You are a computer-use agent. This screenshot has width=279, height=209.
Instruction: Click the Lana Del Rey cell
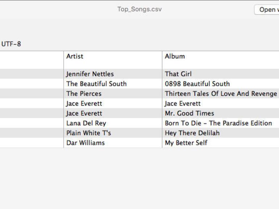pyautogui.click(x=86, y=123)
